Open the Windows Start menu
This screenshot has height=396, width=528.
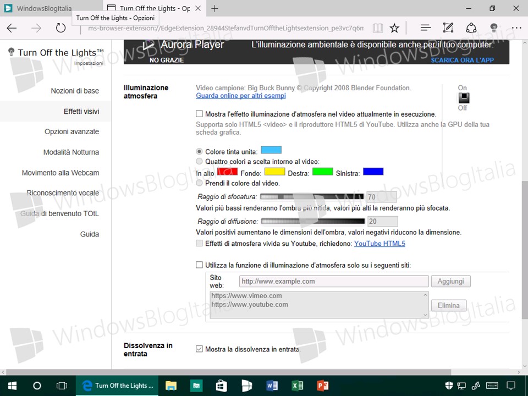coord(13,386)
